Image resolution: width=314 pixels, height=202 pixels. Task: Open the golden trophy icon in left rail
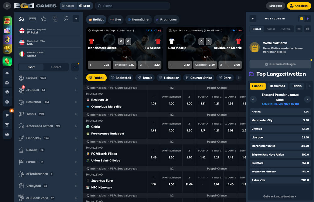(x=7, y=49)
